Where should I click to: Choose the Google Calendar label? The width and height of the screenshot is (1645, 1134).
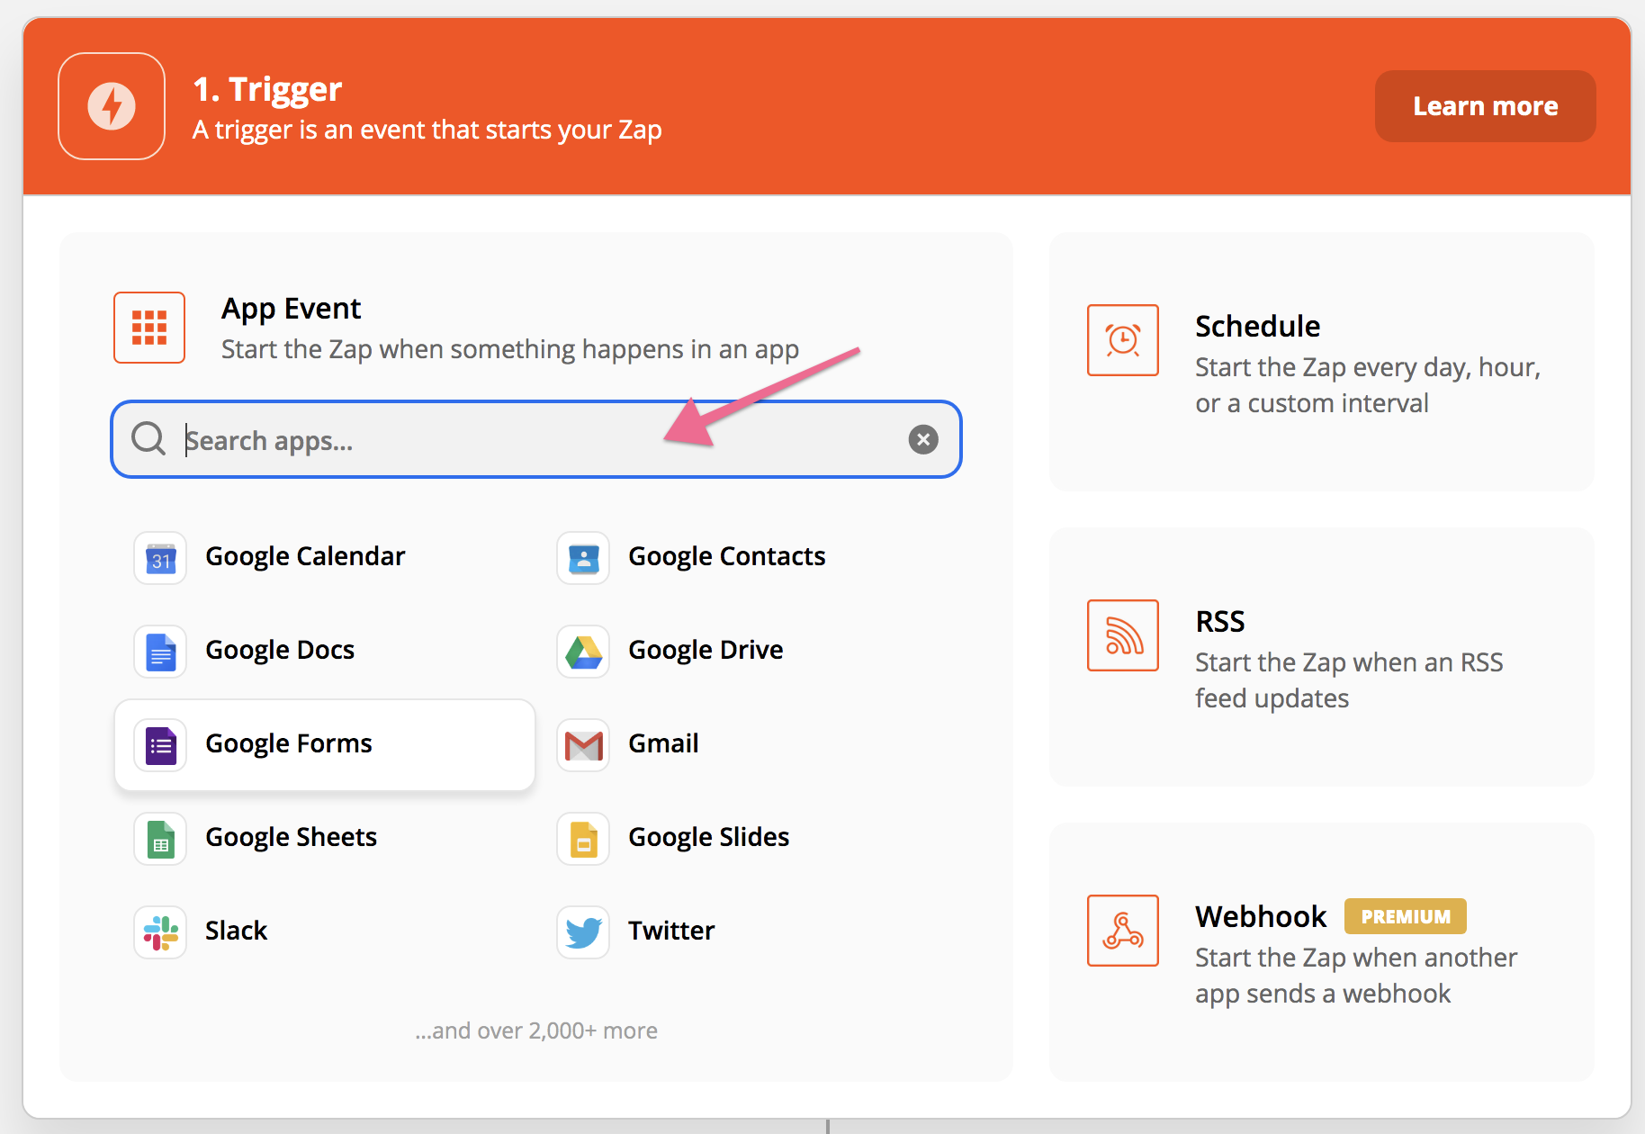point(305,556)
